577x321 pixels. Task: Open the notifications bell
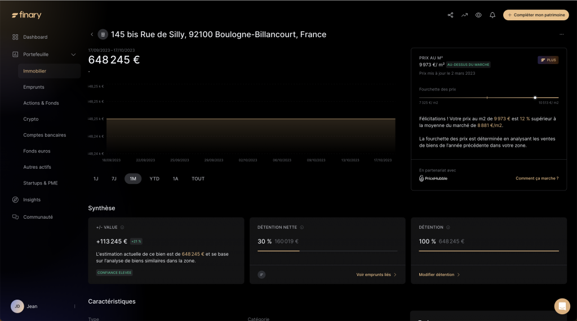coord(492,15)
